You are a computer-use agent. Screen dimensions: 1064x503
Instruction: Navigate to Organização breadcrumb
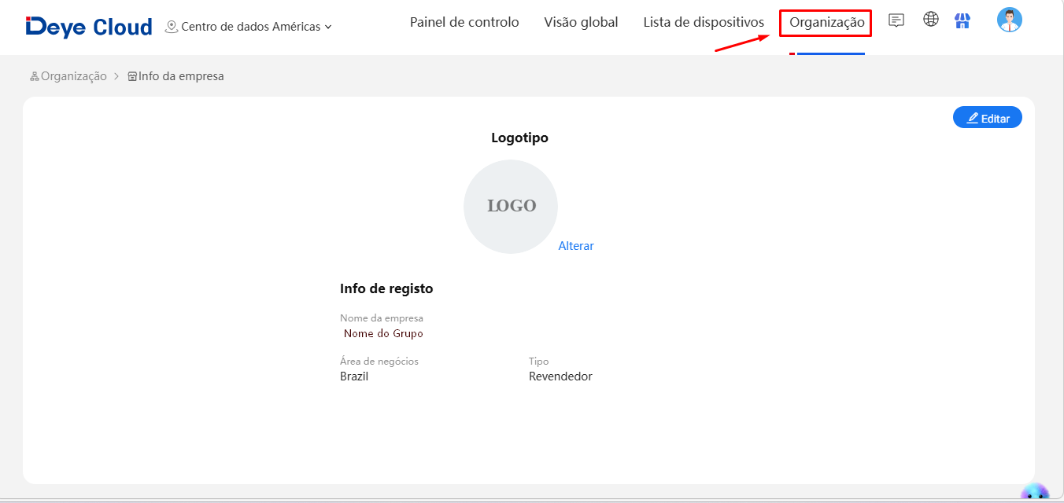[x=73, y=76]
